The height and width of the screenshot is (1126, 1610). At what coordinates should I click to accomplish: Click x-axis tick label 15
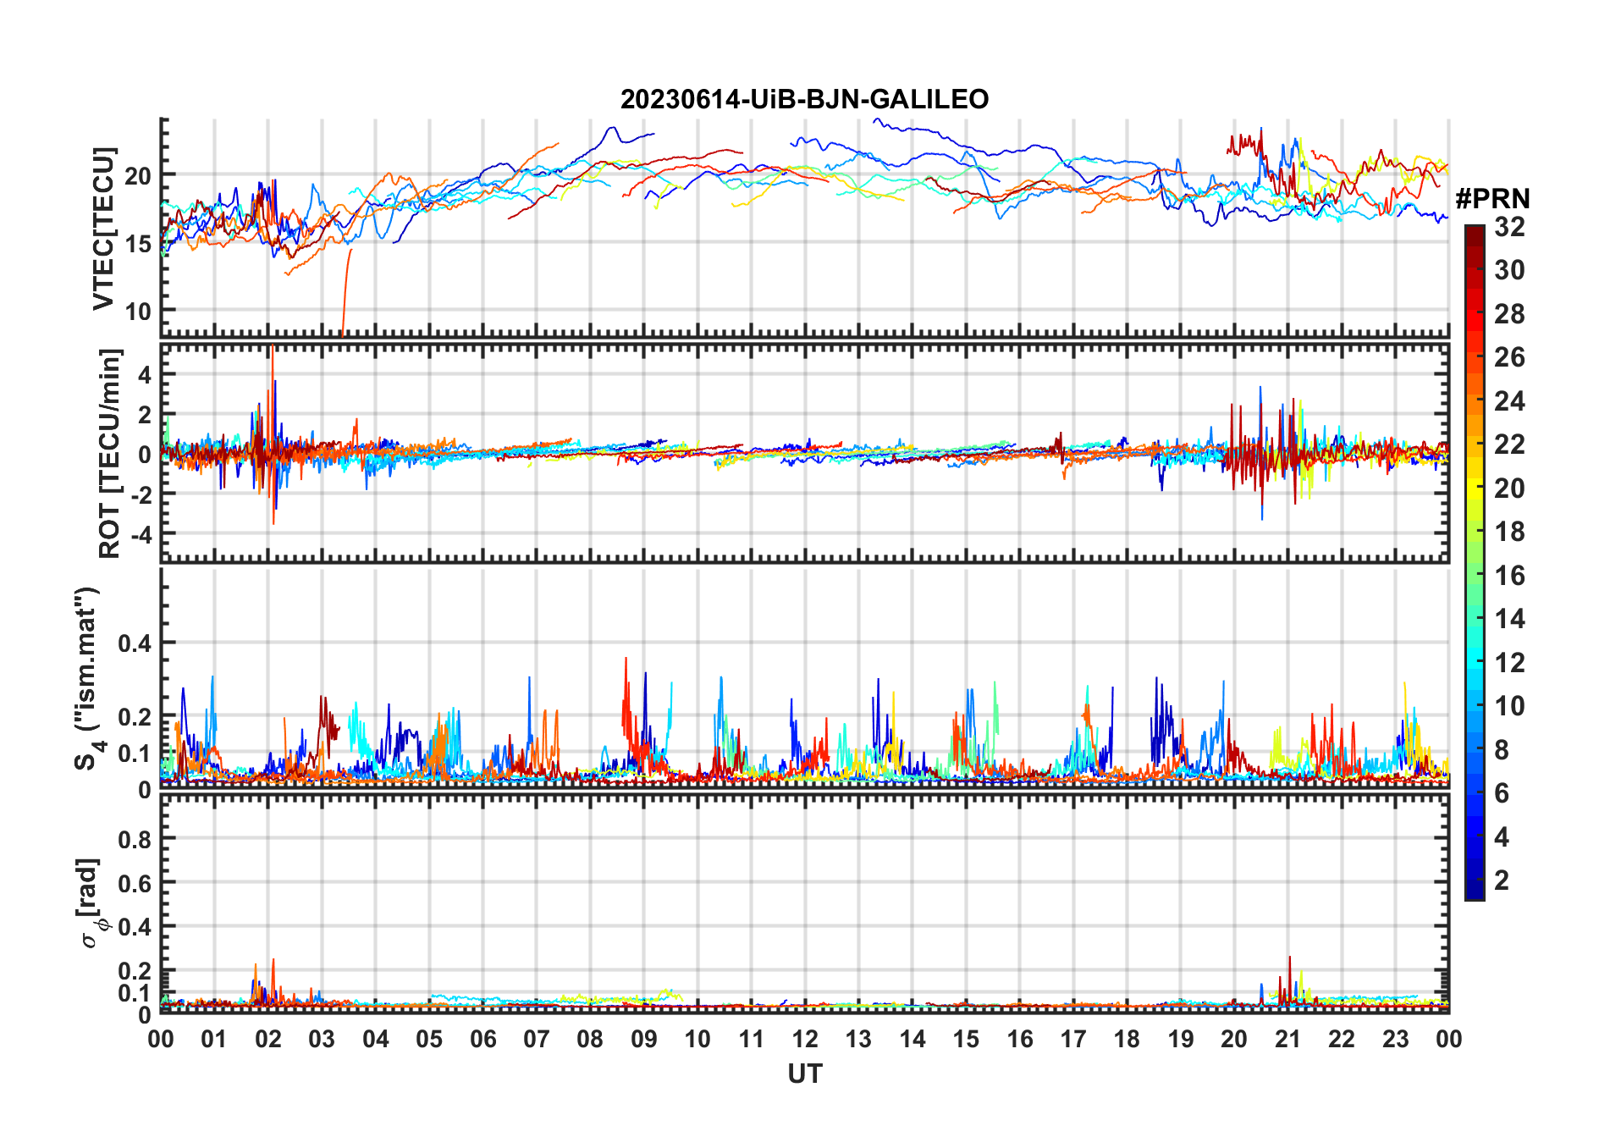[x=966, y=1039]
